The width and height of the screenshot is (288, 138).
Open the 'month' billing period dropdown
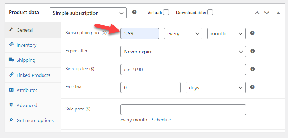(226, 33)
